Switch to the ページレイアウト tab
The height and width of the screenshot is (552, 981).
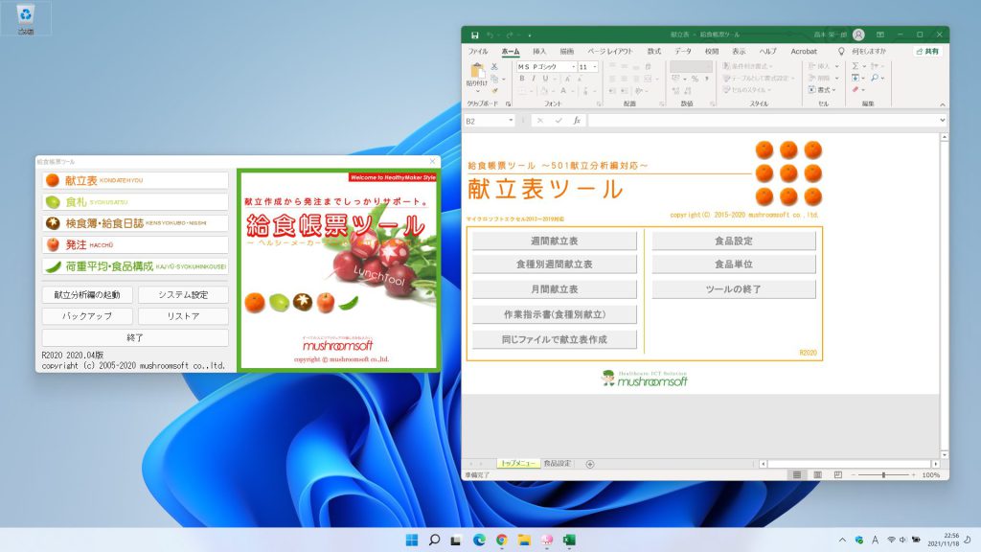(x=610, y=52)
